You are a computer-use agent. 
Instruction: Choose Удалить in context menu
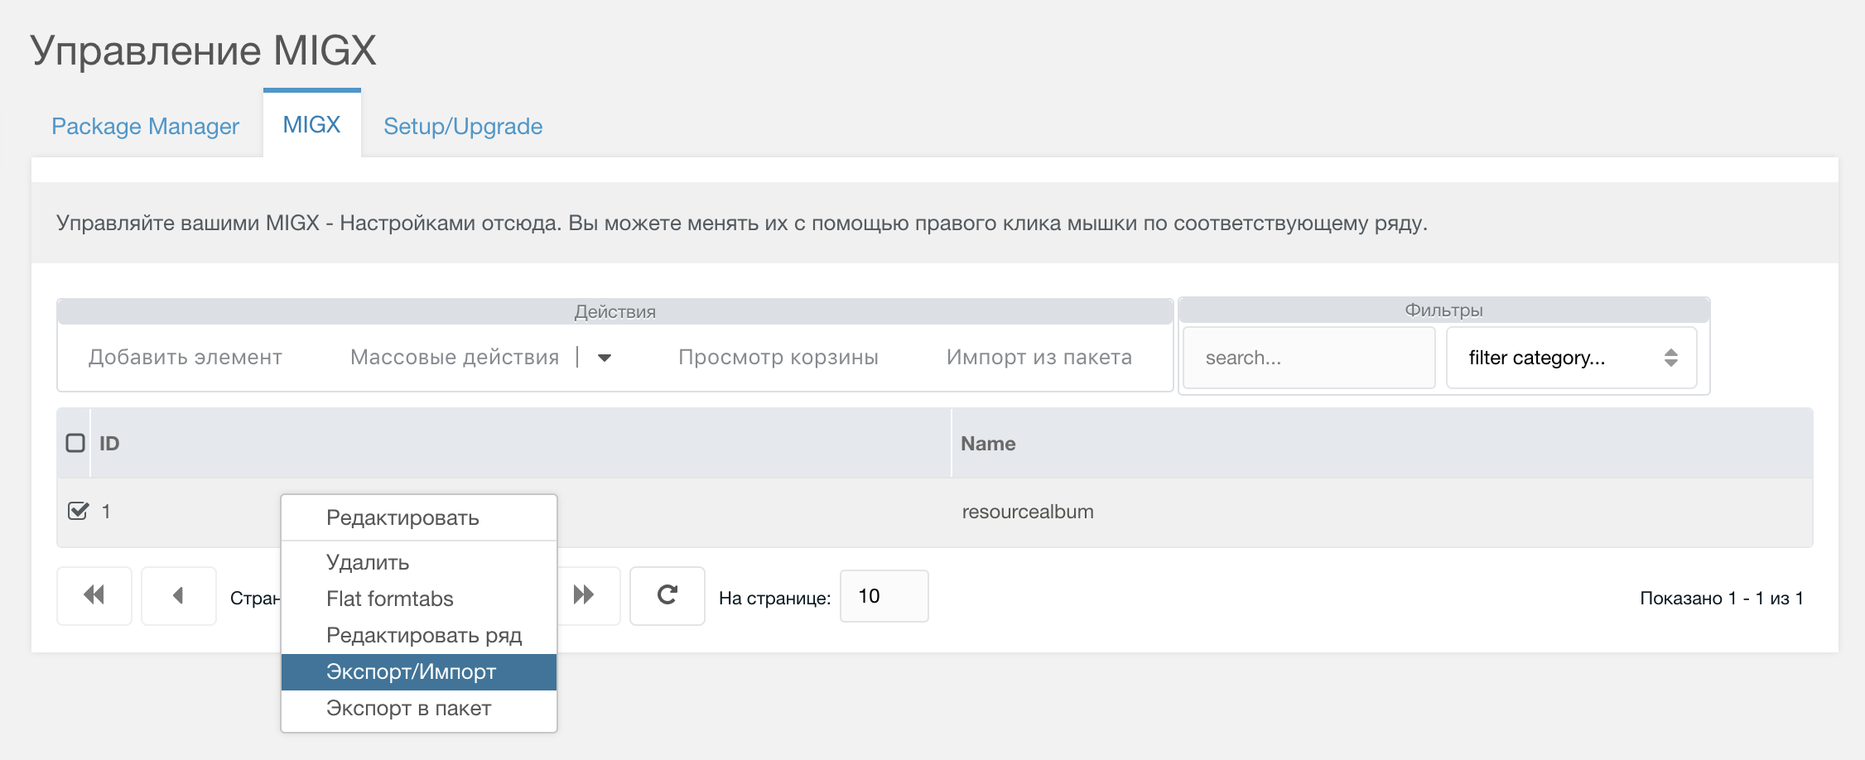(x=419, y=562)
